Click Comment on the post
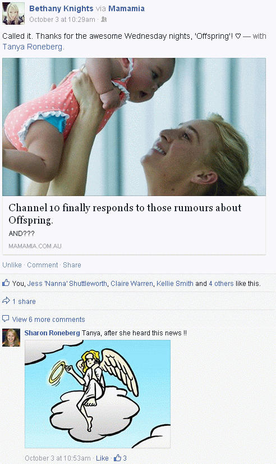 pos(43,265)
